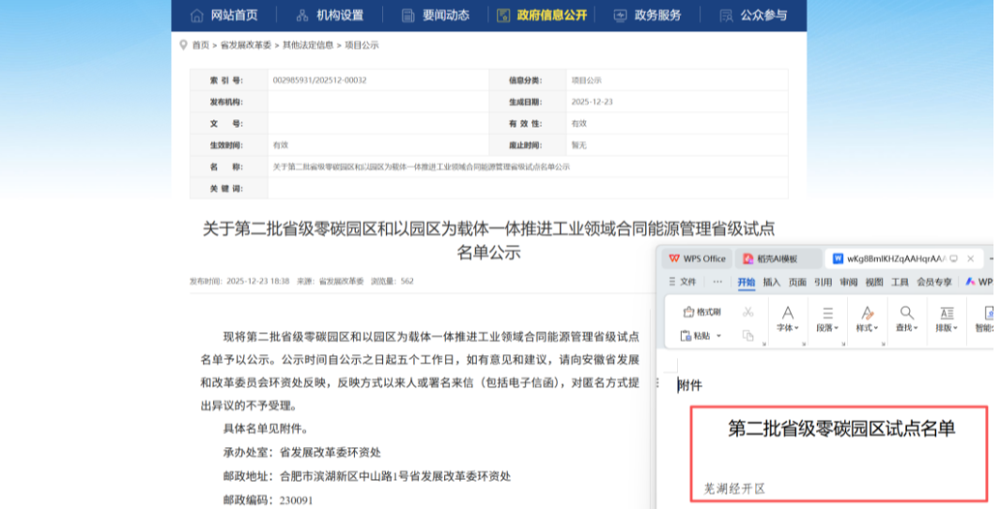Click the icon beside 公众参与

point(726,15)
